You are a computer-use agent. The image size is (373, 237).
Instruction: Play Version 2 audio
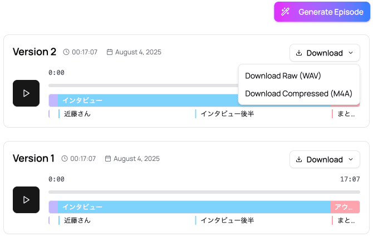pos(26,93)
